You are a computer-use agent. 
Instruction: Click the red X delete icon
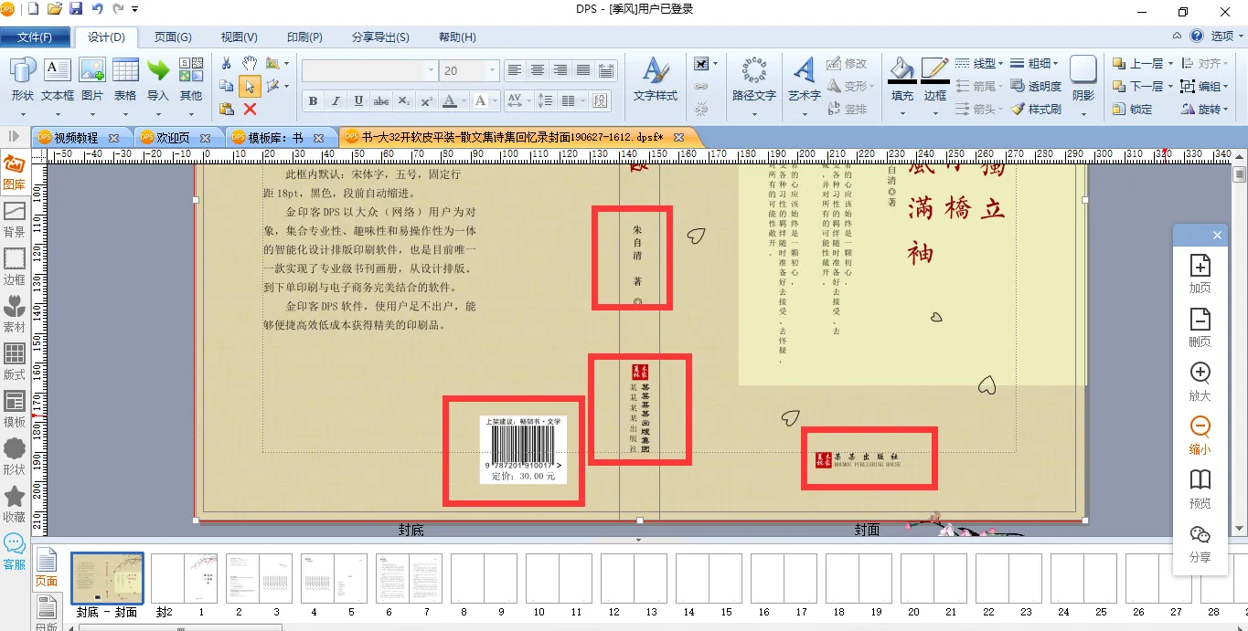tap(250, 109)
